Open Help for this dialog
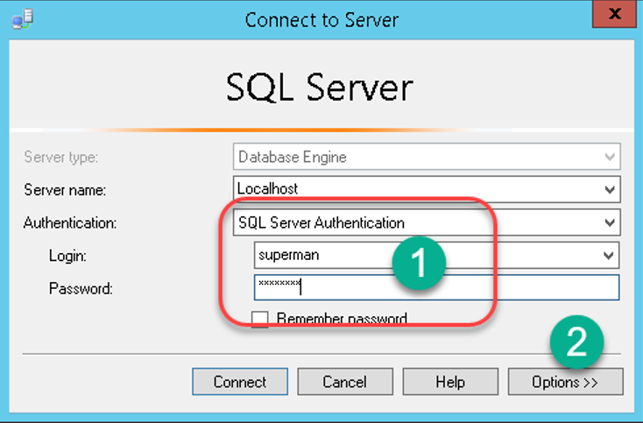Viewport: 643px width, 423px height. (x=449, y=382)
